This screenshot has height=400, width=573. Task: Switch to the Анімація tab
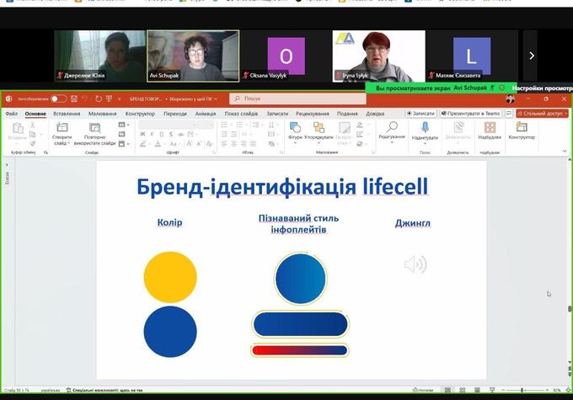(206, 113)
